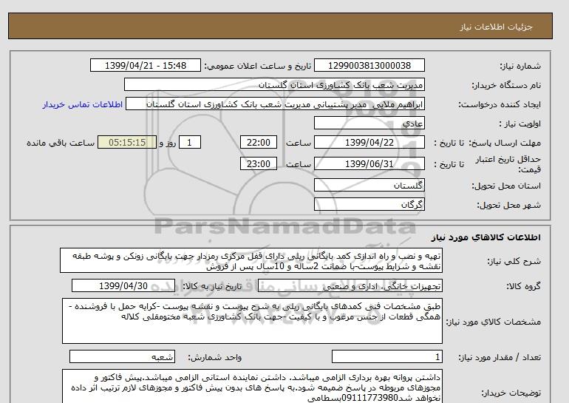569x403 pixels.
Task: Click the goods need date 1399/04/30
Action: pos(123,285)
